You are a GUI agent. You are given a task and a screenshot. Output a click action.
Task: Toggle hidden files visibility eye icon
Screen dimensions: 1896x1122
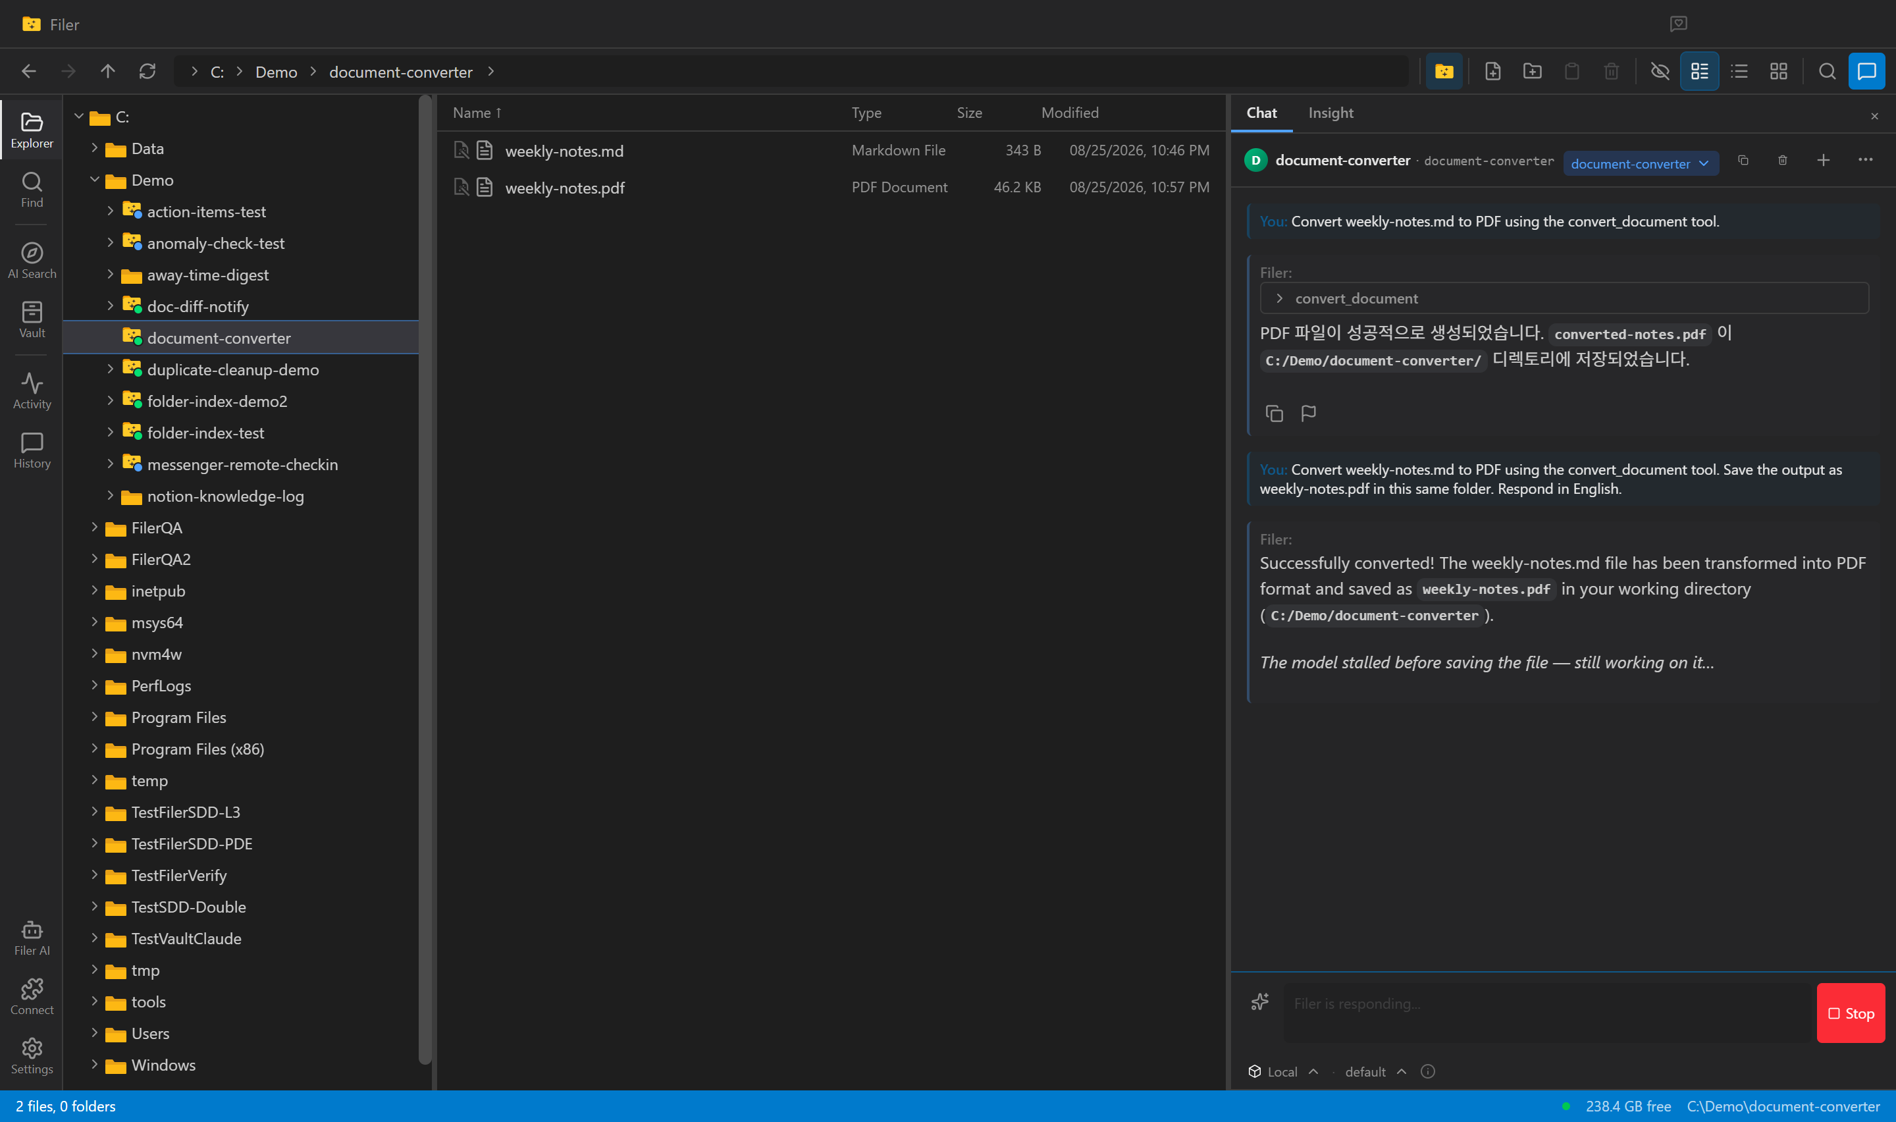1660,71
